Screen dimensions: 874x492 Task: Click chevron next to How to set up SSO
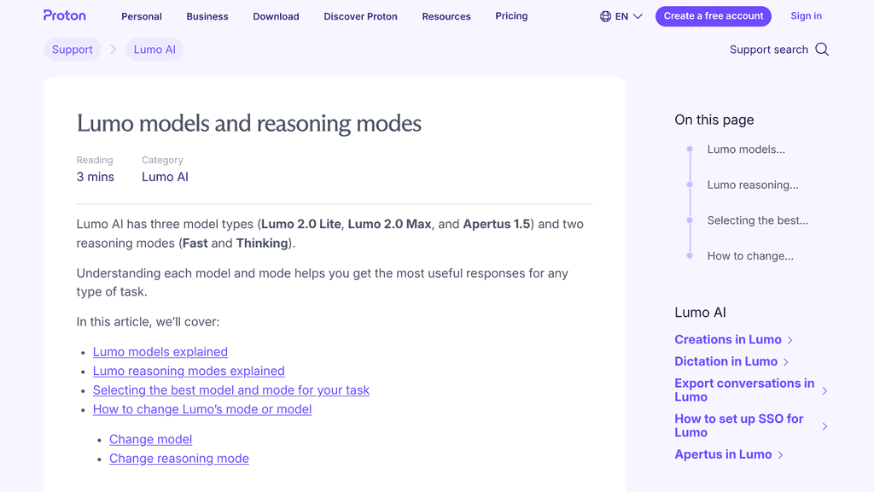825,426
